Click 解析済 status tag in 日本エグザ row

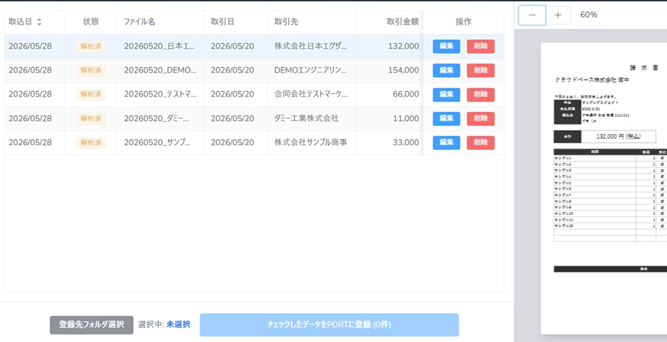91,46
